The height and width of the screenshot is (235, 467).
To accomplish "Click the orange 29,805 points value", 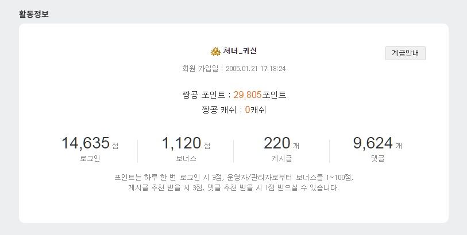I will (x=247, y=95).
